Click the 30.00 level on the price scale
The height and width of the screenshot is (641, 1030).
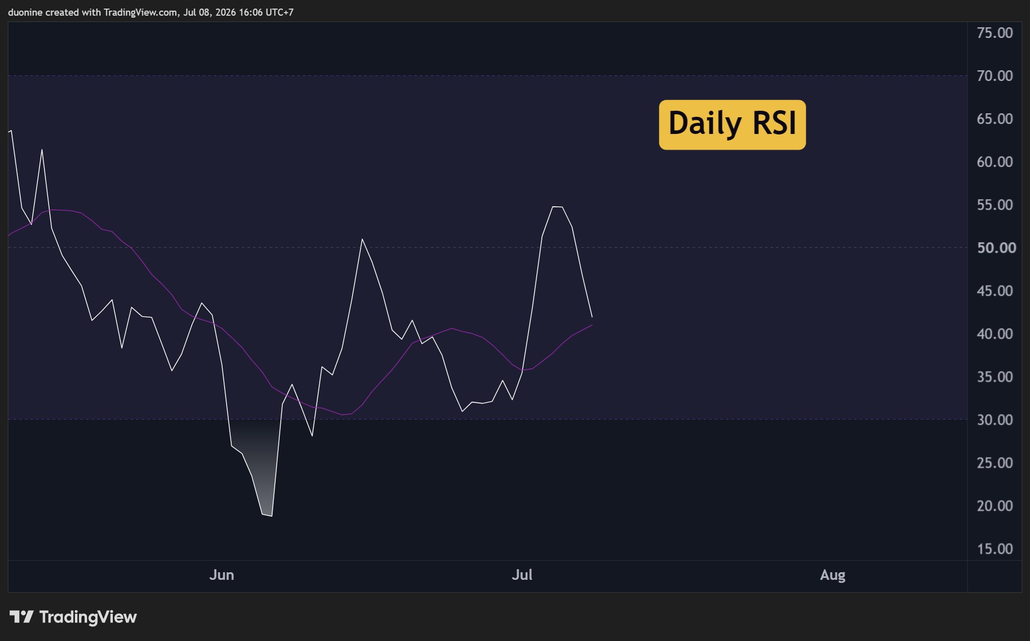click(x=995, y=420)
